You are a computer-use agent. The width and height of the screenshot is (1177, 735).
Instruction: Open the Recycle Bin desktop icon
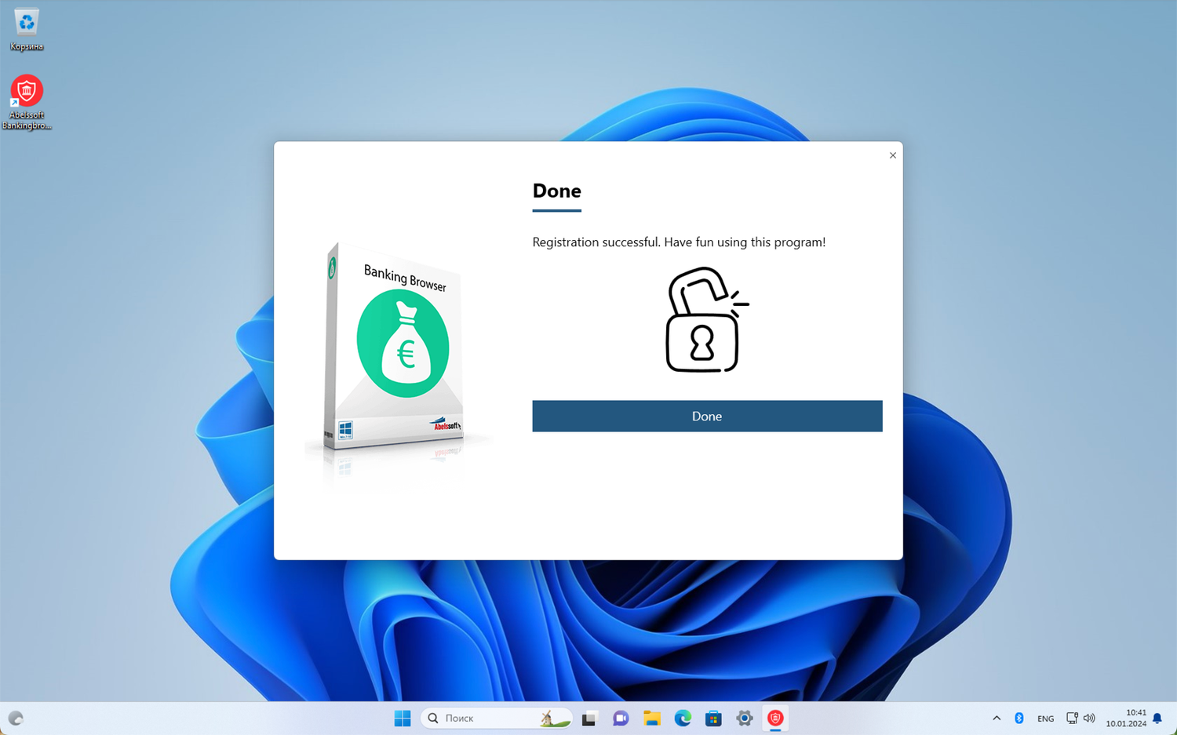click(x=27, y=31)
